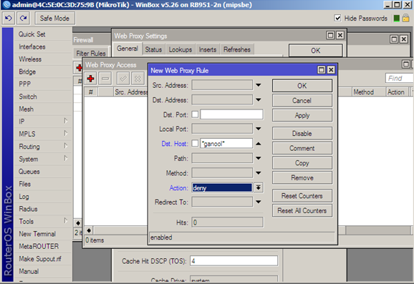Expand the Redirect To field arrow
The height and width of the screenshot is (284, 414).
click(259, 202)
